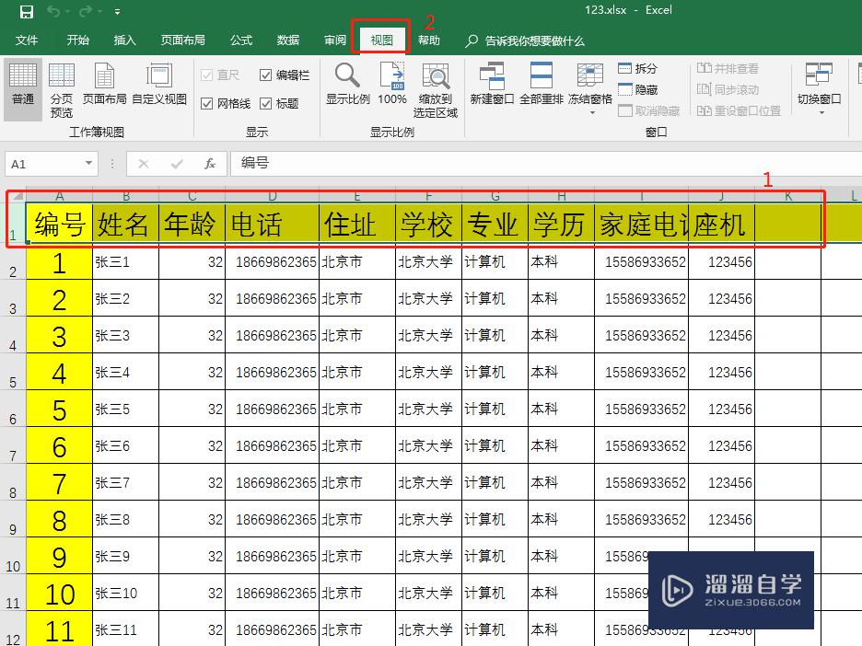This screenshot has width=862, height=646.
Task: Click 缩放到选定区域 zoom to selection
Action: (435, 87)
